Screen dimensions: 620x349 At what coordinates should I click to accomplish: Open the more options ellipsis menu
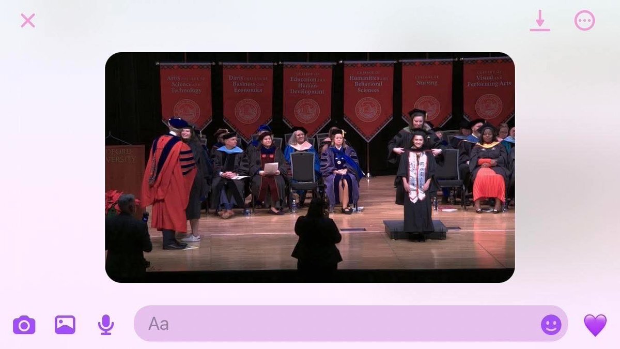point(584,21)
